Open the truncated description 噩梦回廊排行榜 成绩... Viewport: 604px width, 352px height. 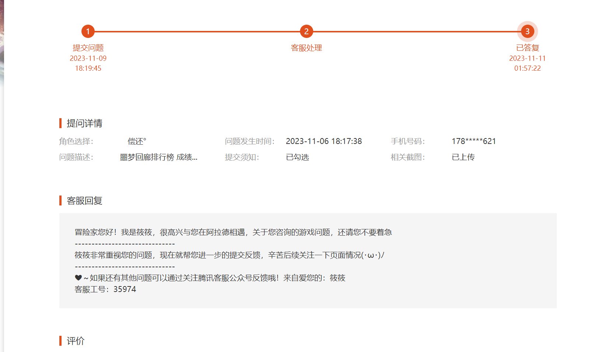coord(159,157)
